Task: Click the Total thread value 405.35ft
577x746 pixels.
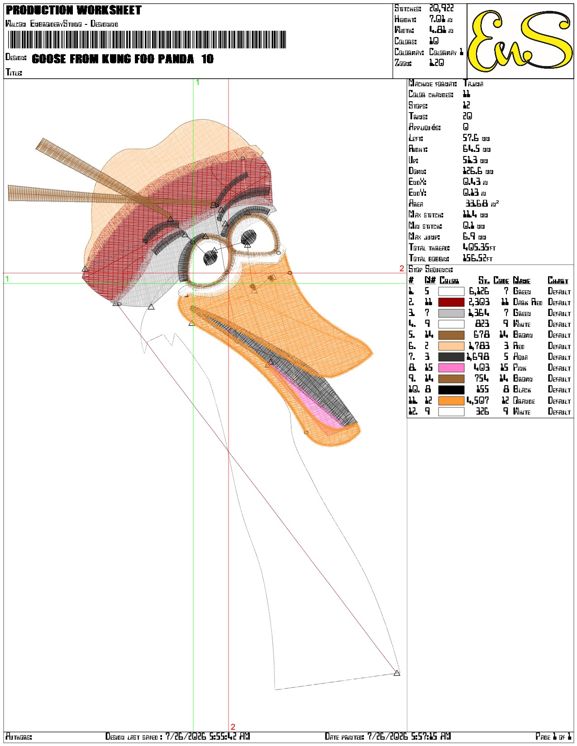Action: tap(479, 247)
